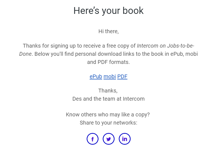
Task: Click the "and PDF formats." line
Action: click(x=108, y=62)
